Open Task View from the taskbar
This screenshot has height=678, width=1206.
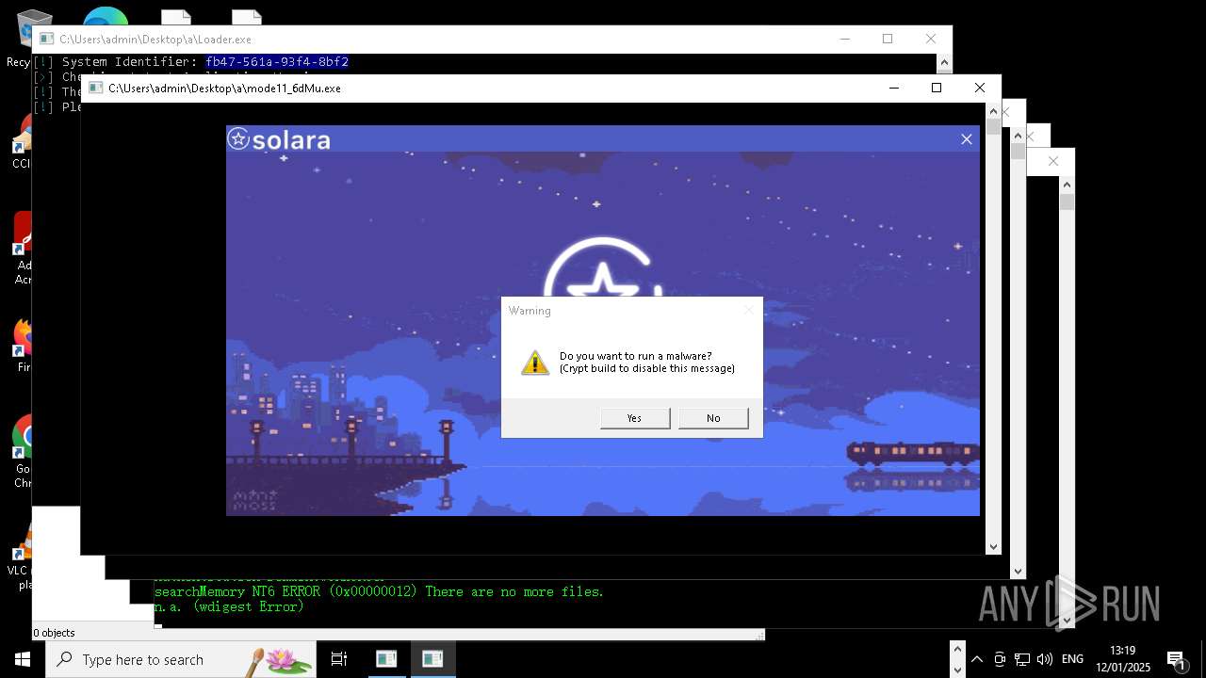tap(339, 659)
